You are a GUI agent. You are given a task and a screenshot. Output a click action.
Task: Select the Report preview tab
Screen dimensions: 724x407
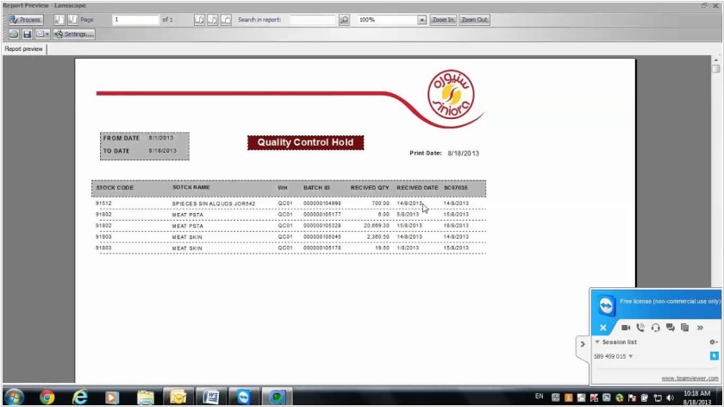24,49
